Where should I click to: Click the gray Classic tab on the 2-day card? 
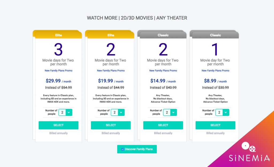[163, 35]
